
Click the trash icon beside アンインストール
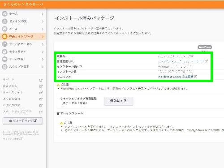click(x=58, y=114)
